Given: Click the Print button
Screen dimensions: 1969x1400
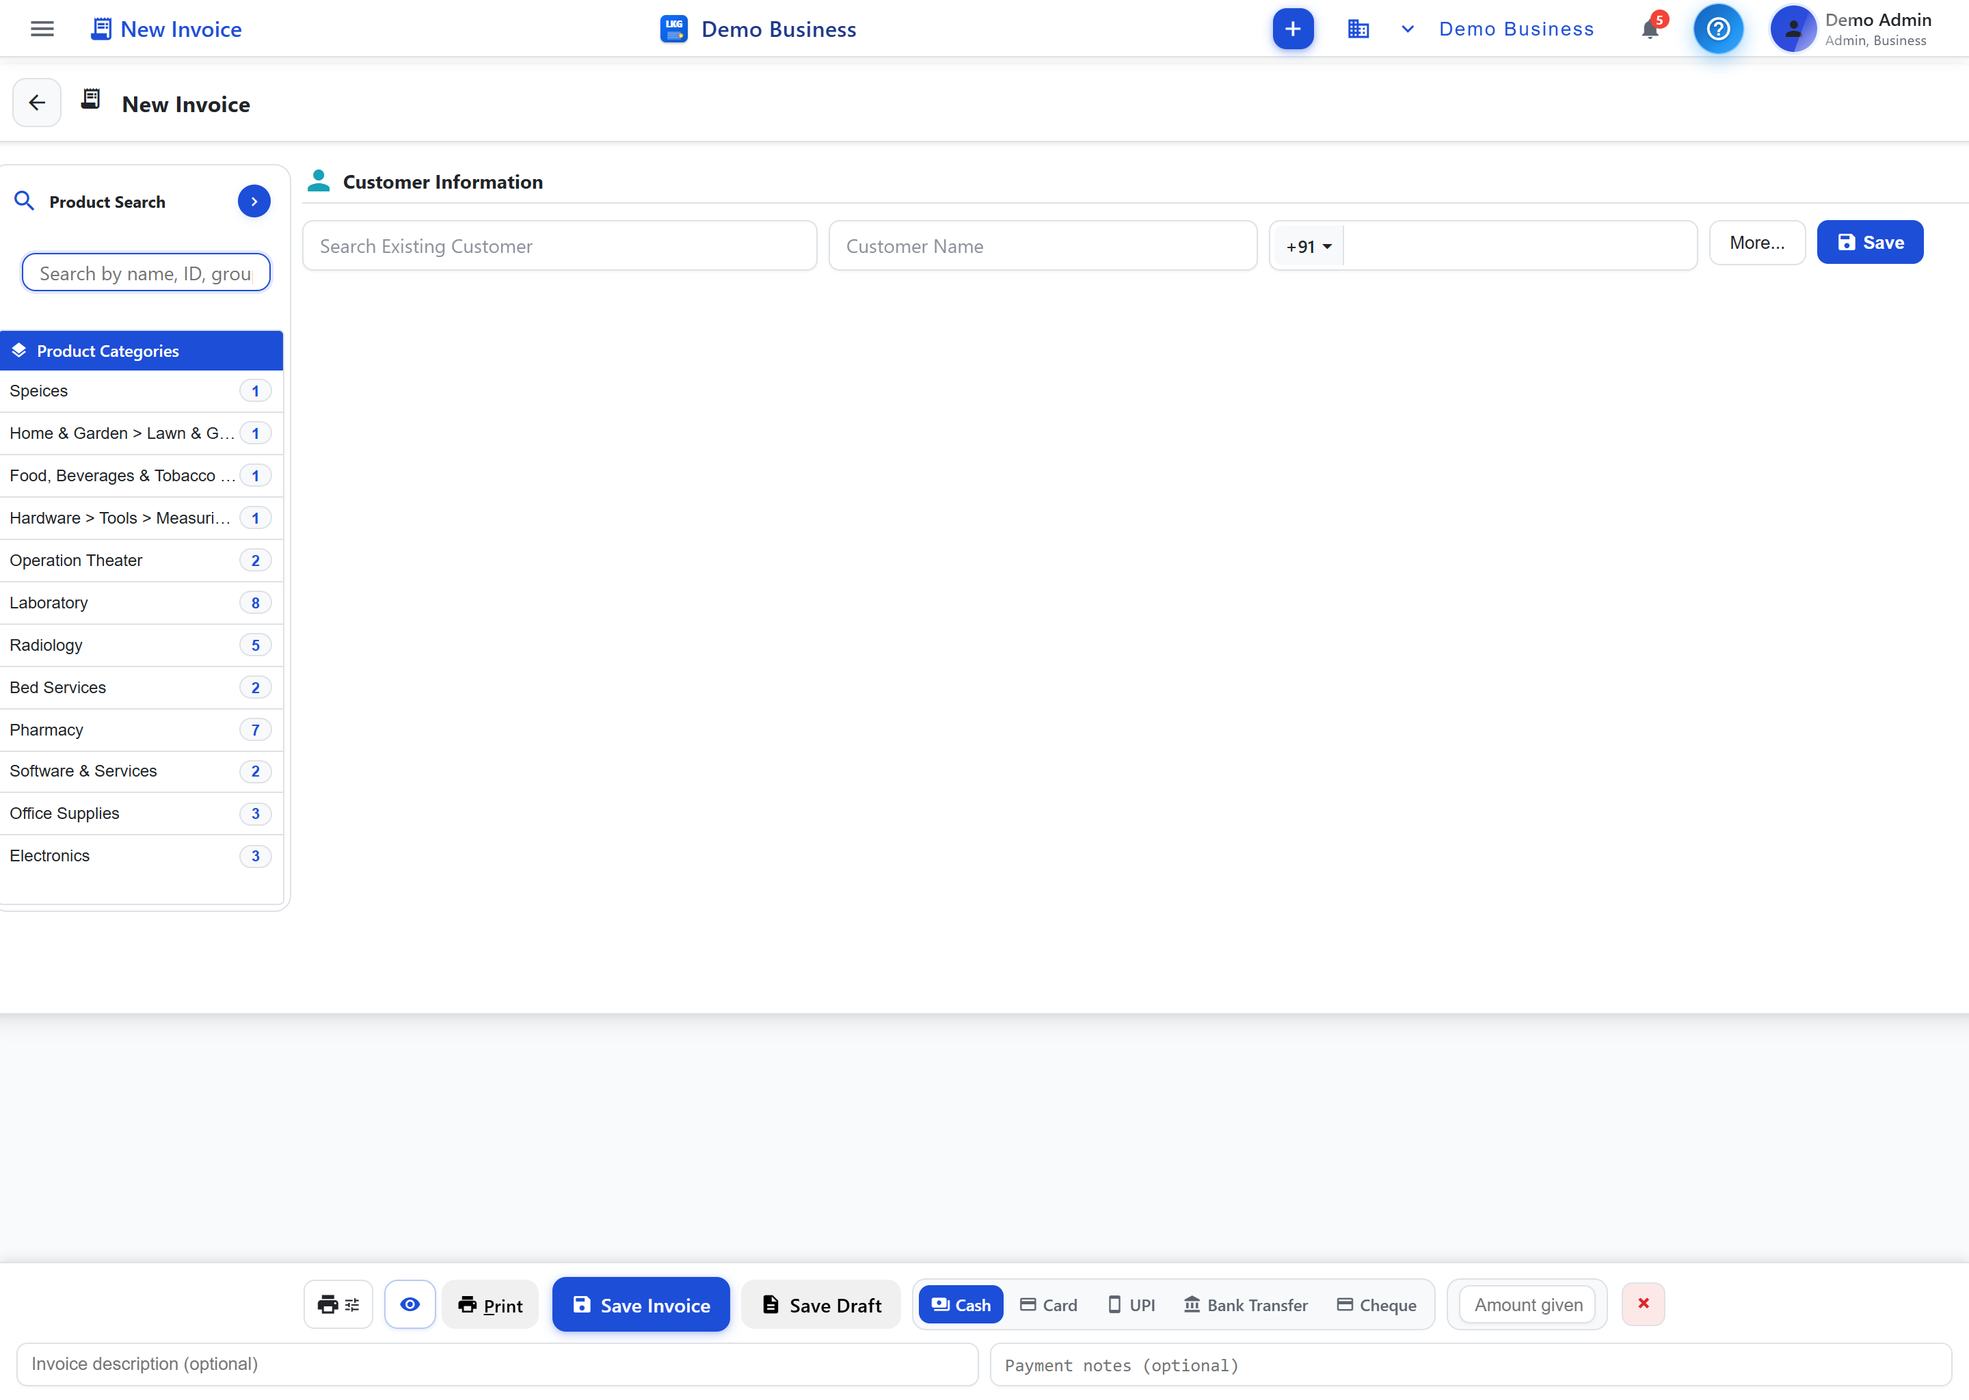Looking at the screenshot, I should [490, 1305].
